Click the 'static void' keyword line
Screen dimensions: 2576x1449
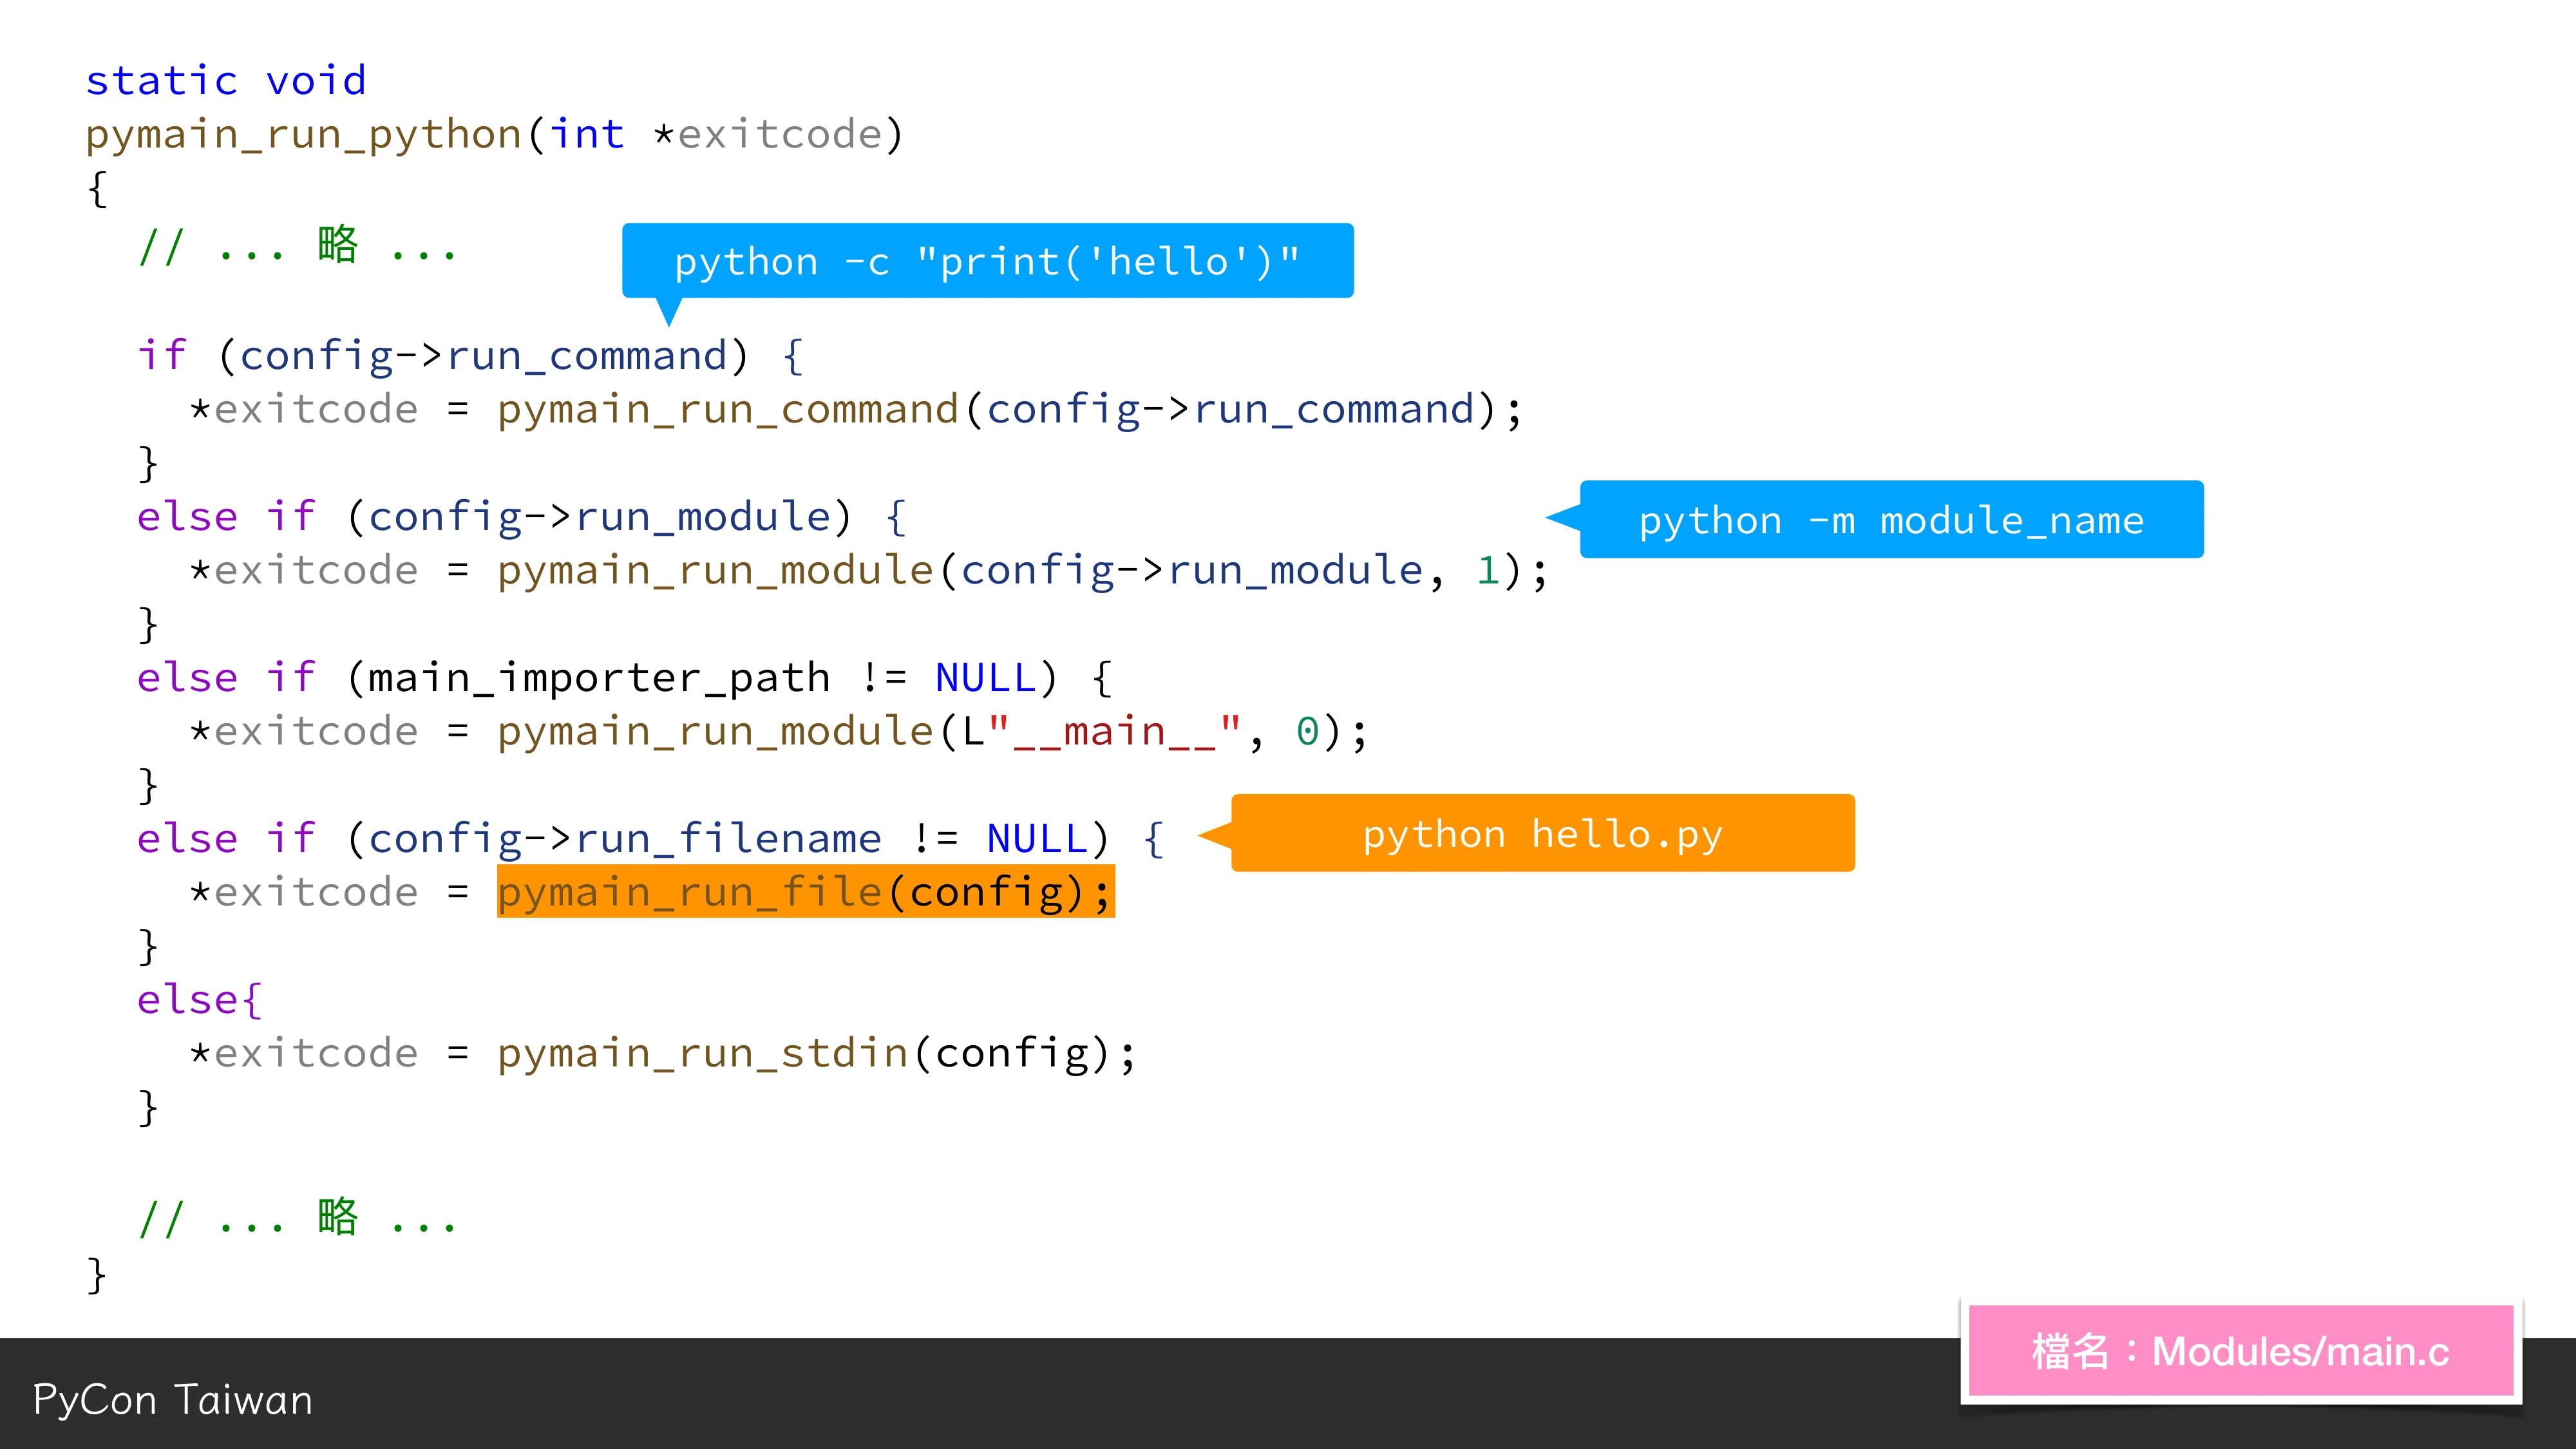226,80
